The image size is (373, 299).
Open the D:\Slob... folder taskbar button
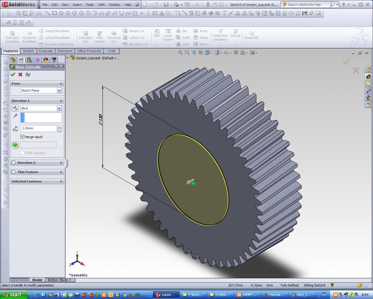(221, 295)
